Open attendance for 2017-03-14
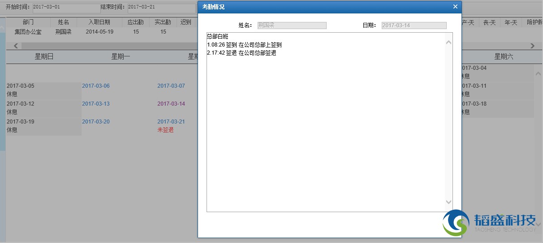Image resolution: width=543 pixels, height=243 pixels. point(171,104)
